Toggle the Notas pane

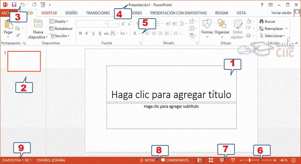148,160
